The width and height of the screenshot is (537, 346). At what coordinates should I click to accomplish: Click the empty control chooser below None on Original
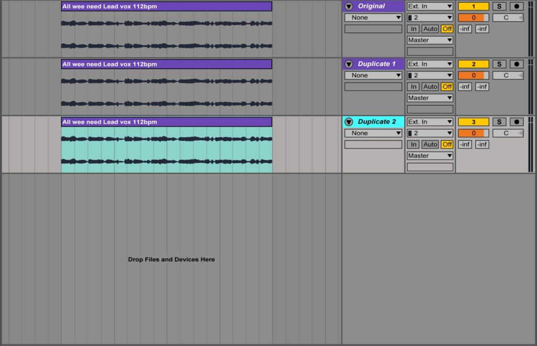373,29
